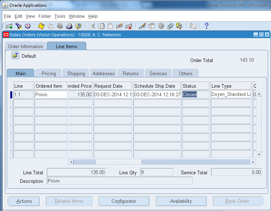The height and width of the screenshot is (211, 271).
Task: Open the Edit menu
Action: tap(18, 16)
